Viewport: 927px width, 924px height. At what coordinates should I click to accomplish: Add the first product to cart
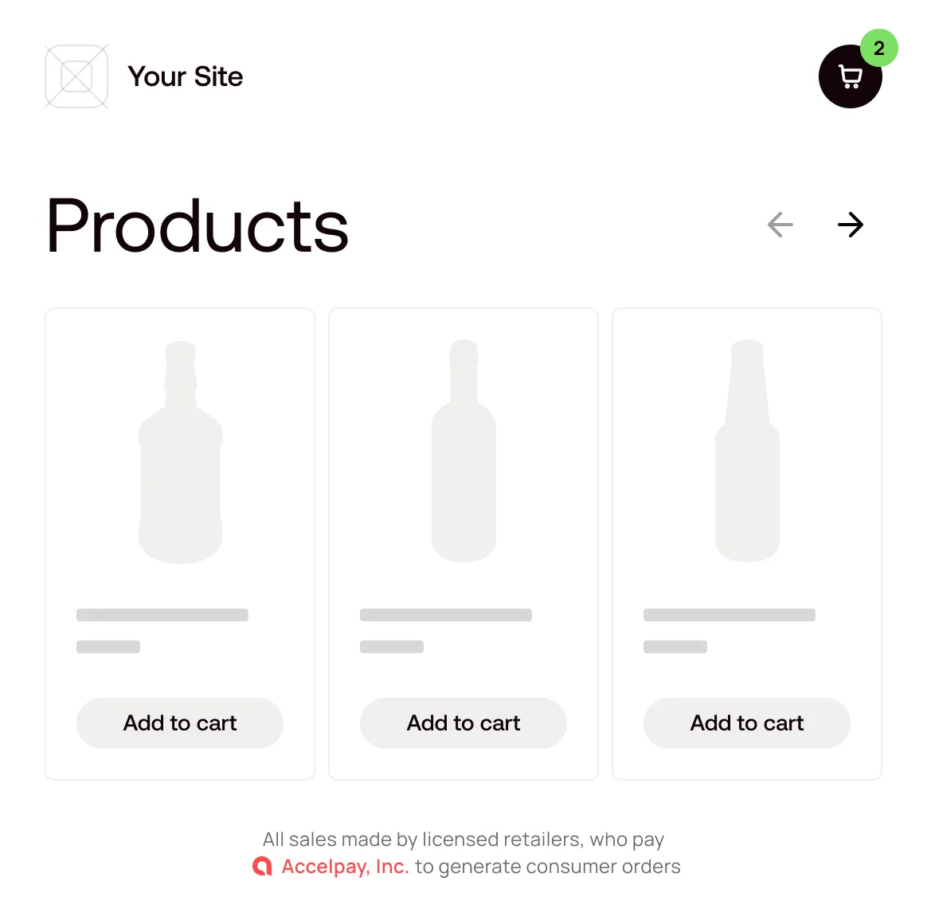[x=179, y=723]
